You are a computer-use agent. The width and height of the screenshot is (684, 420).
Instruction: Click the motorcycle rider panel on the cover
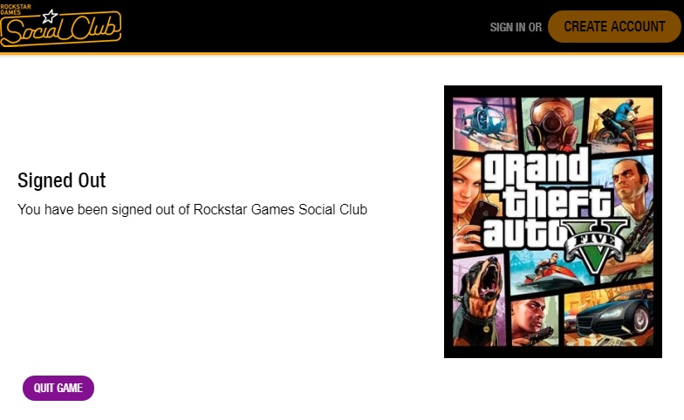621,124
